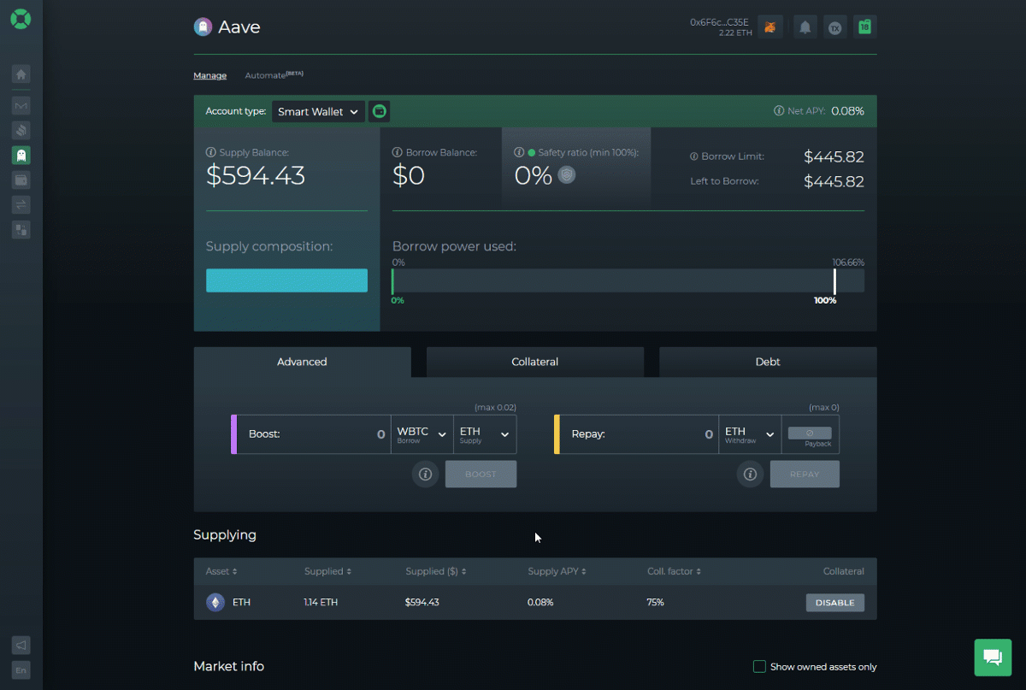Viewport: 1026px width, 690px height.
Task: Disable ETH as collateral
Action: coord(835,603)
